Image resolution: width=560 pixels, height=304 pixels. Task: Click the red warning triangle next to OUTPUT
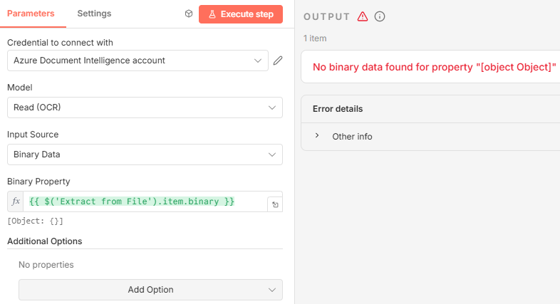(x=363, y=16)
